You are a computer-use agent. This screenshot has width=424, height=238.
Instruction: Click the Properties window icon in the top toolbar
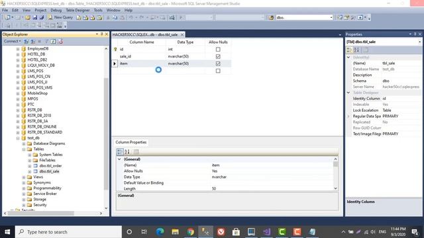pos(346,18)
